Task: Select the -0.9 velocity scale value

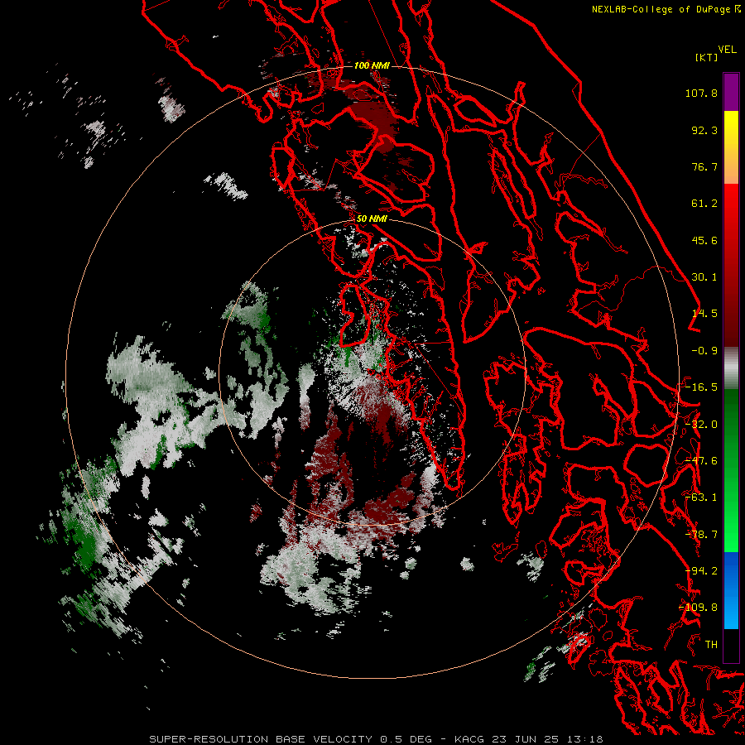Action: coord(704,351)
